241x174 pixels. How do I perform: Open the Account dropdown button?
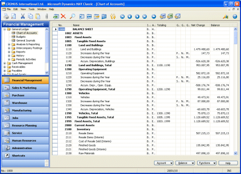[x=164, y=163]
